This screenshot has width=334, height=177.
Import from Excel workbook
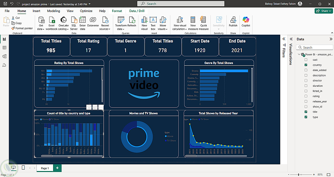point(51,23)
